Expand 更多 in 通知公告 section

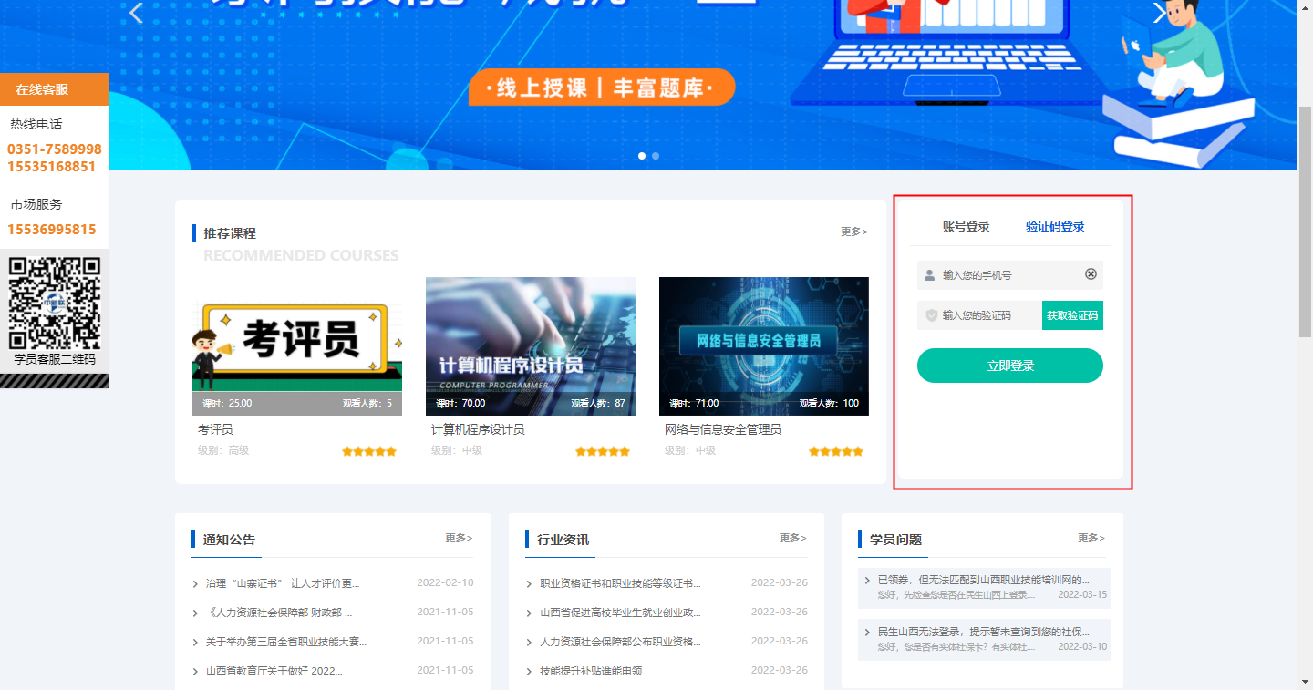[x=459, y=539]
